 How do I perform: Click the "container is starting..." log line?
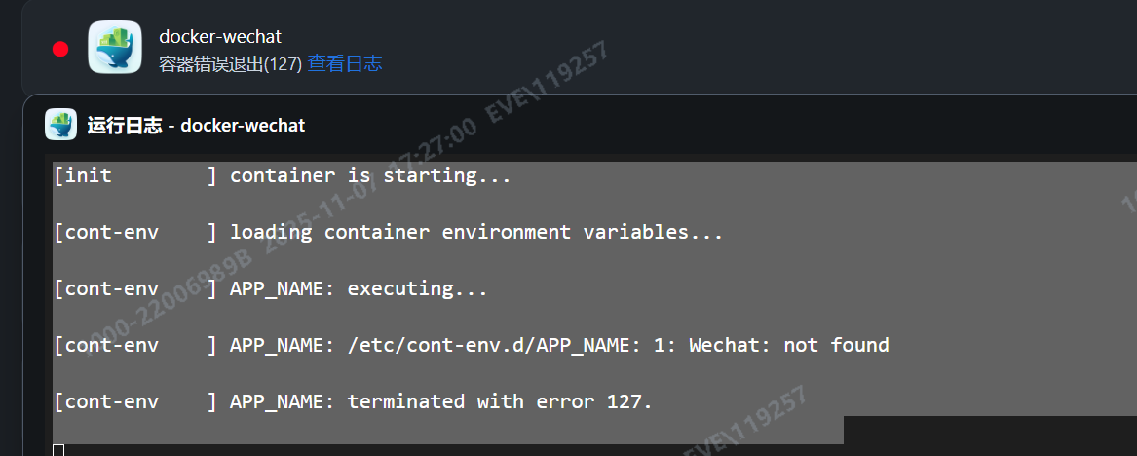[370, 176]
